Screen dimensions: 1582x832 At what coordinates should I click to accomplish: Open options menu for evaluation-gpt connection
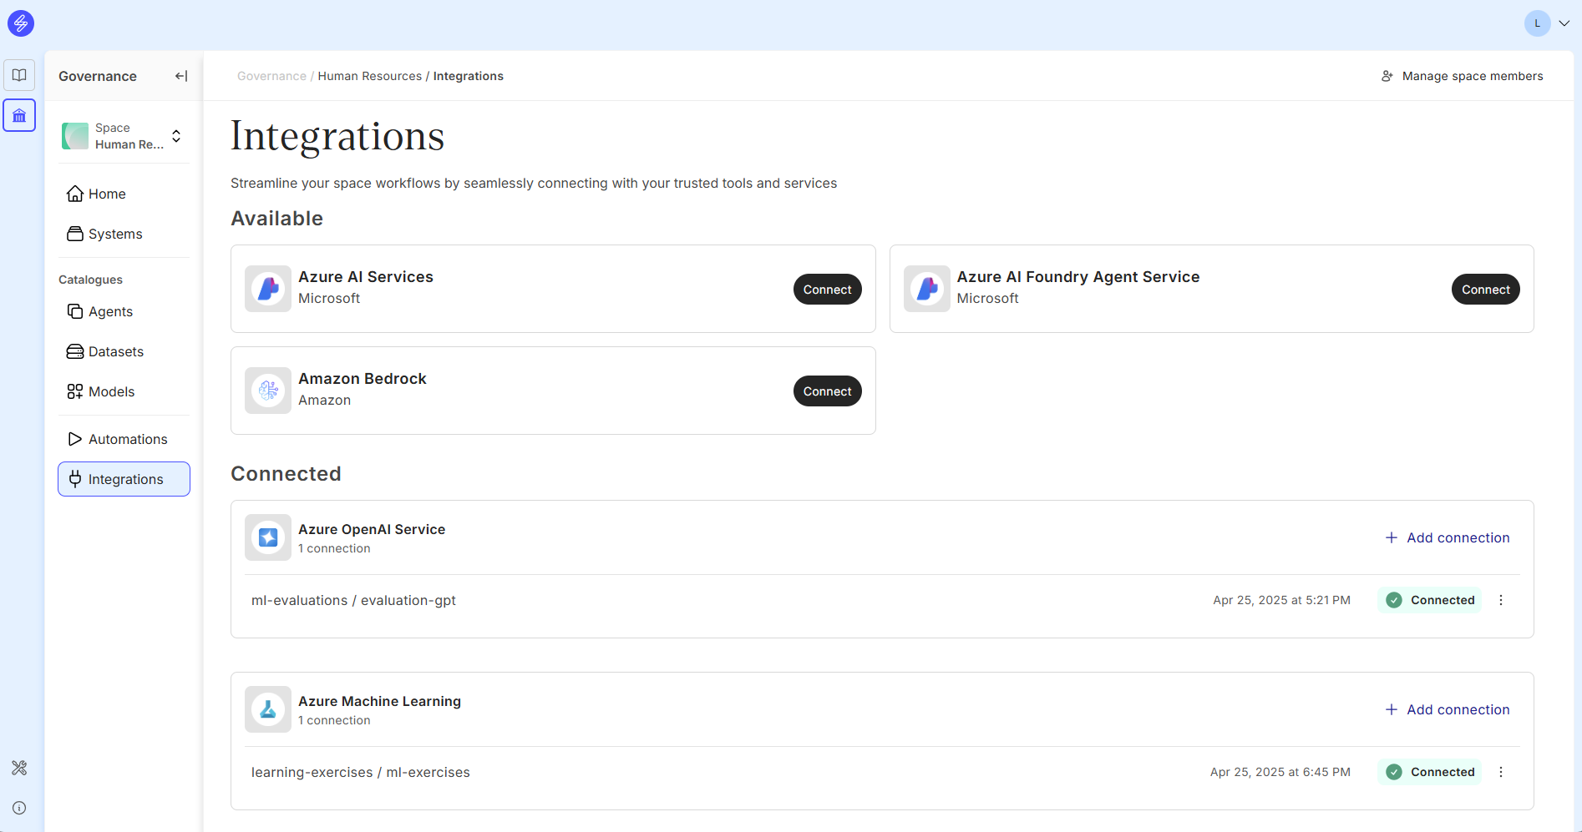pyautogui.click(x=1501, y=600)
